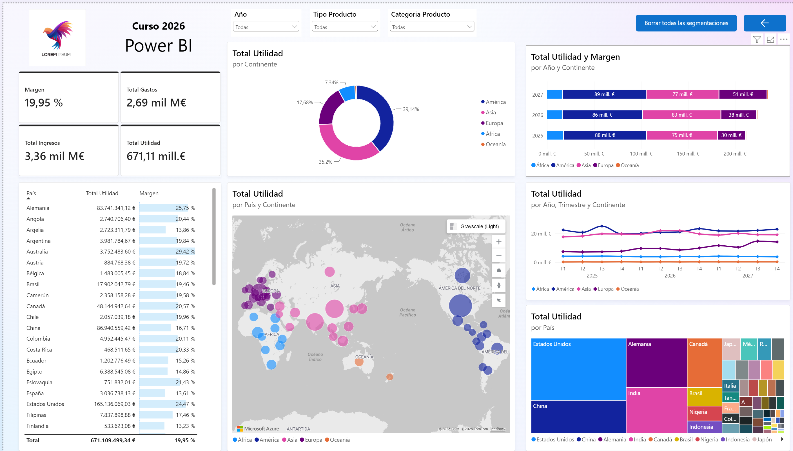Select África in the donut chart legend
Viewport: 793px width, 451px height.
tap(491, 134)
